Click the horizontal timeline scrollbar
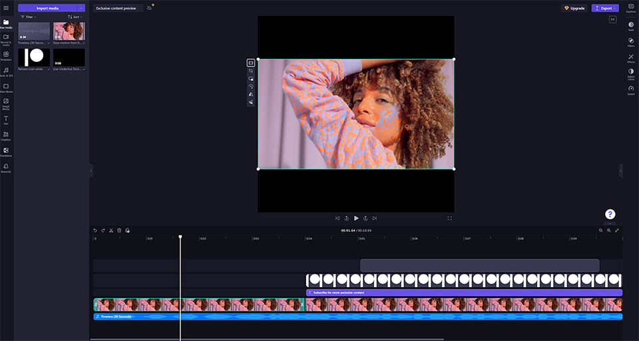 coord(267,339)
